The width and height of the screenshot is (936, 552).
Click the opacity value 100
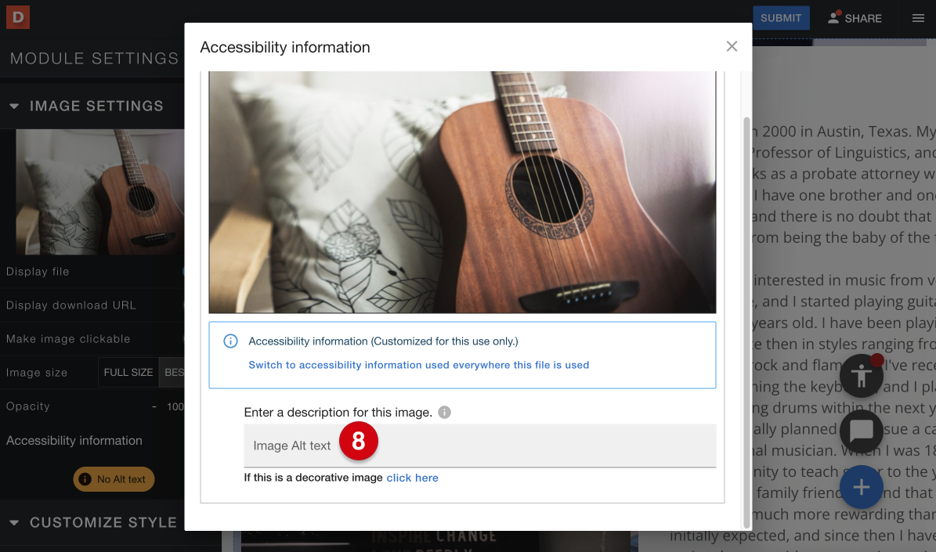(x=175, y=406)
